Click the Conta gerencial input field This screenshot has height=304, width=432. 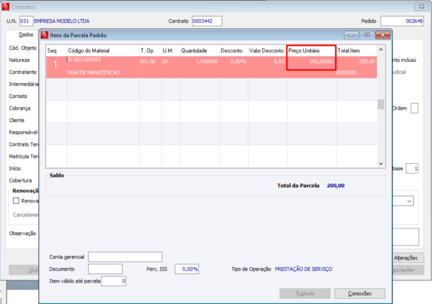pos(125,257)
